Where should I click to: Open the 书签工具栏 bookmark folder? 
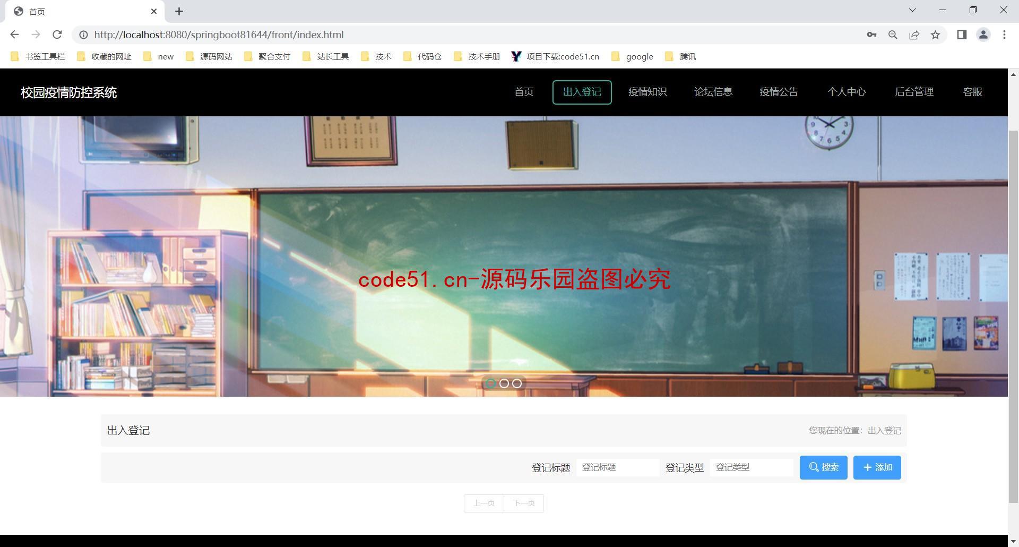[x=38, y=56]
